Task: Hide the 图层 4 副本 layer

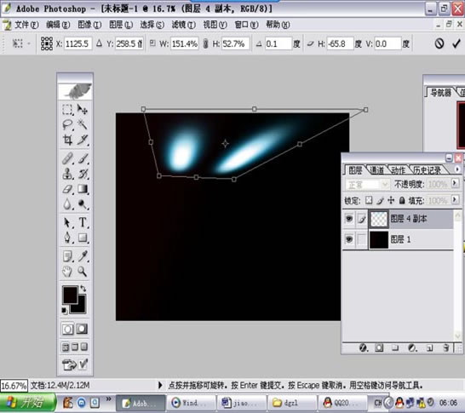Action: (349, 219)
